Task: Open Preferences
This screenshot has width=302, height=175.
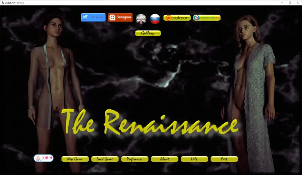Action: 135,159
